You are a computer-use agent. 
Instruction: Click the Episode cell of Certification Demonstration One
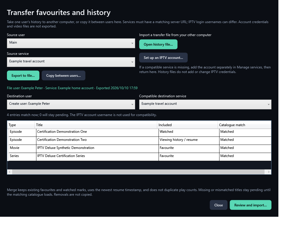coord(23,132)
